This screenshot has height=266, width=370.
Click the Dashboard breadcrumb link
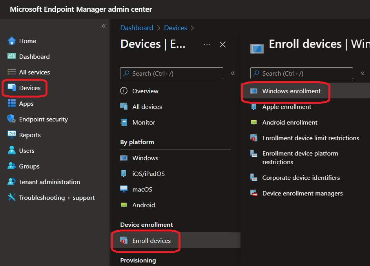click(x=137, y=28)
